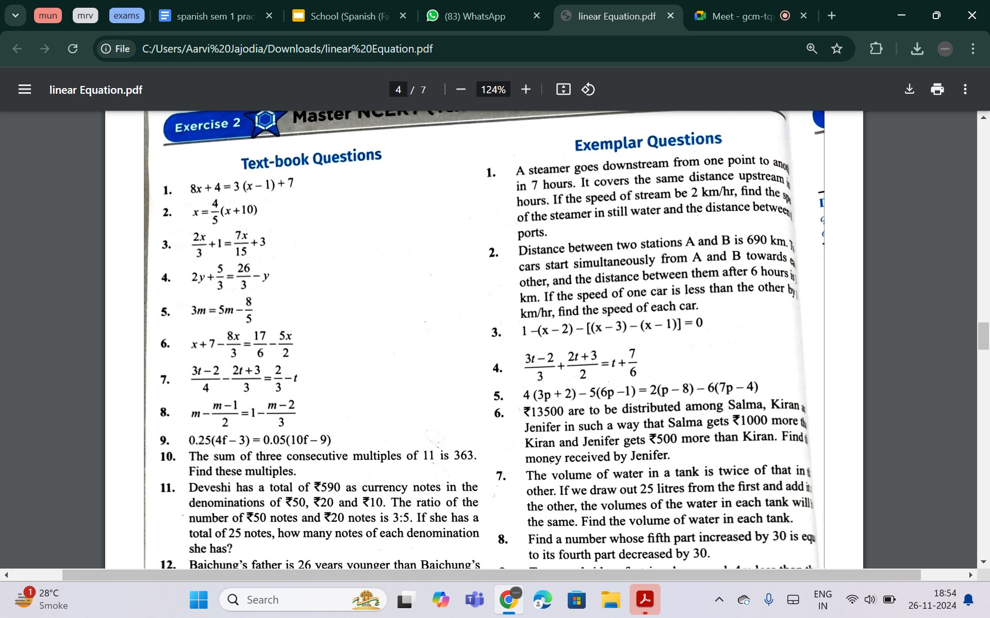The height and width of the screenshot is (618, 990).
Task: Download the PDF from viewer toolbar
Action: [x=910, y=90]
